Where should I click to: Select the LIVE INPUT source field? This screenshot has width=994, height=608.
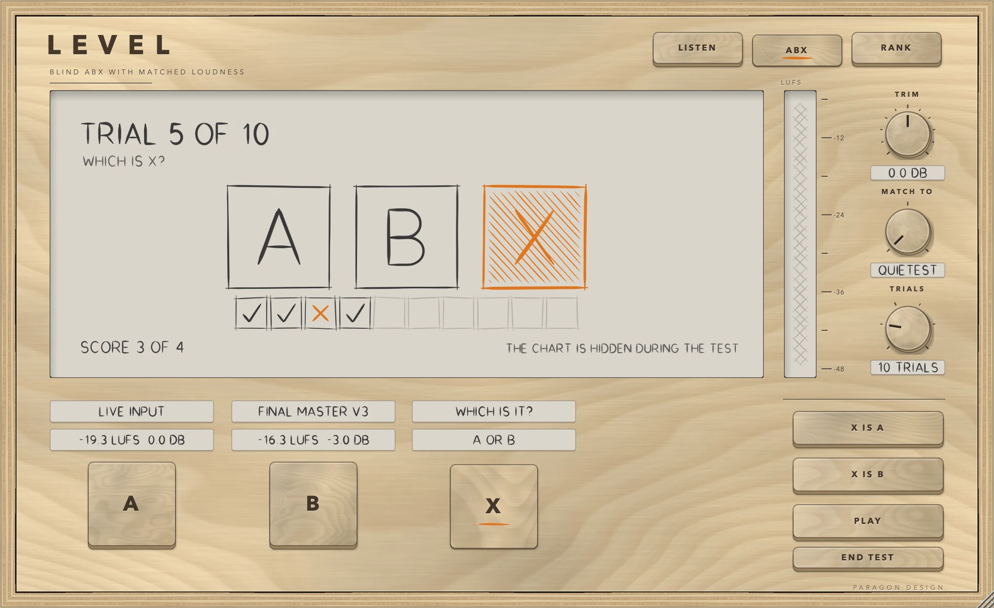(x=131, y=411)
